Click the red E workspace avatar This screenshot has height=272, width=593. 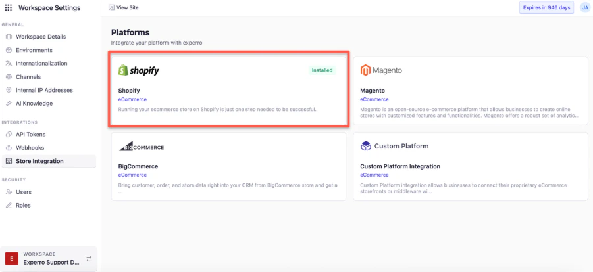pos(12,259)
